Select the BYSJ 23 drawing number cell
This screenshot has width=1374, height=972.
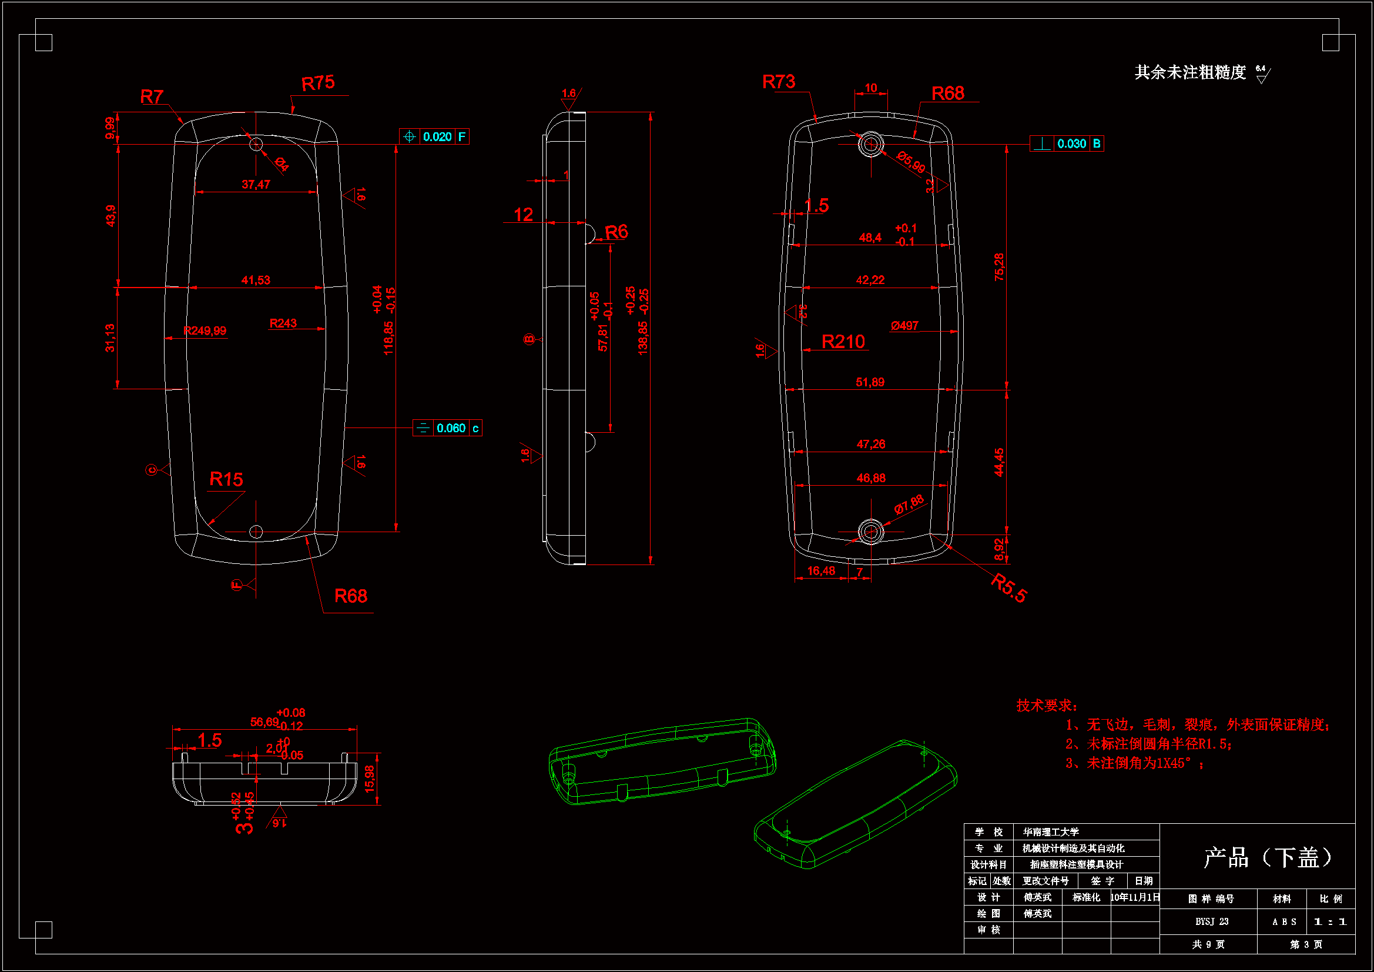pos(1211,921)
